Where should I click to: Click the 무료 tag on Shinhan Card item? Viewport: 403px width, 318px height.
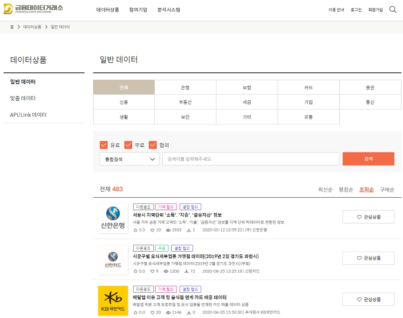click(162, 248)
